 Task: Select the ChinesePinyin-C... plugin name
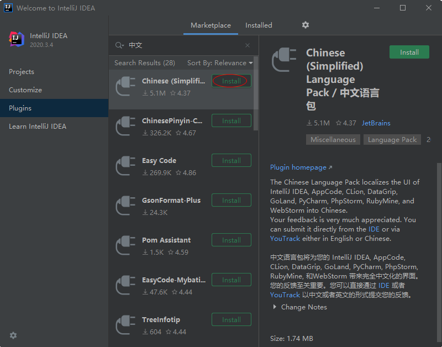point(172,121)
